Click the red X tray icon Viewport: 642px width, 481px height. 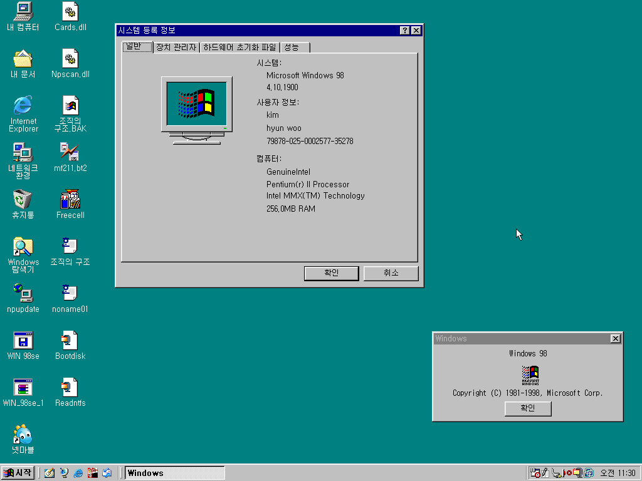tap(569, 473)
